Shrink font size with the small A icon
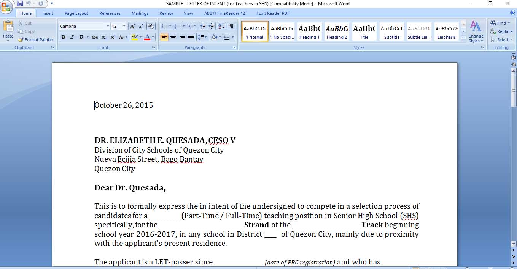This screenshot has height=269, width=517. tap(141, 26)
